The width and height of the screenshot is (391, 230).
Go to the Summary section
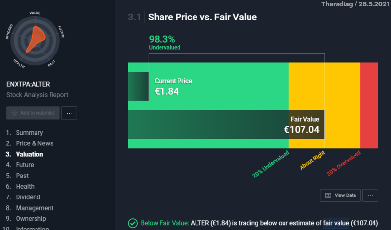pos(29,133)
